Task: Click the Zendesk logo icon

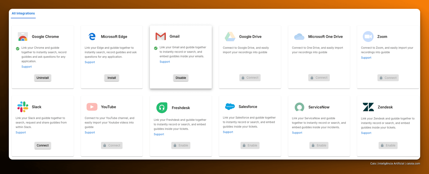Action: pyautogui.click(x=368, y=107)
